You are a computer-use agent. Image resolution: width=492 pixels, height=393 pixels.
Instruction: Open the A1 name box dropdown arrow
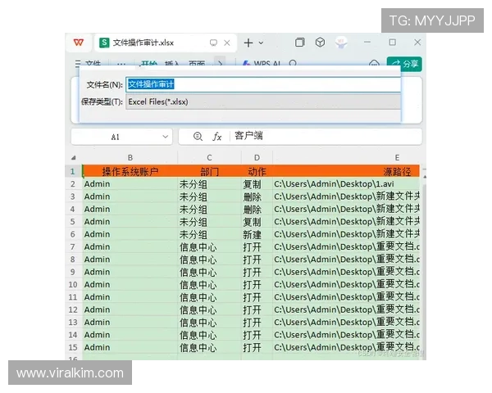pyautogui.click(x=165, y=137)
